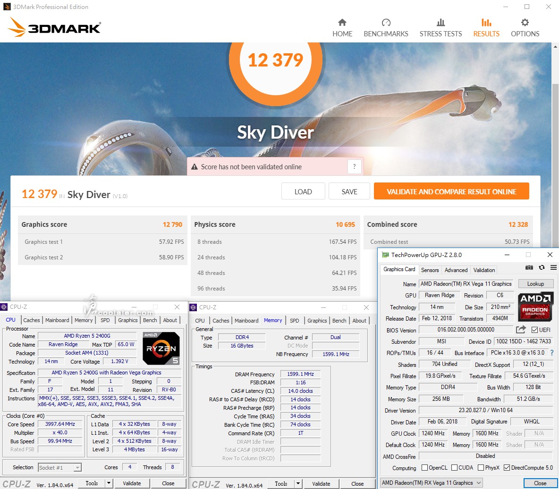Click the AMD Radeon Graphics logo in GPU-Z
559x489 pixels.
(x=535, y=306)
